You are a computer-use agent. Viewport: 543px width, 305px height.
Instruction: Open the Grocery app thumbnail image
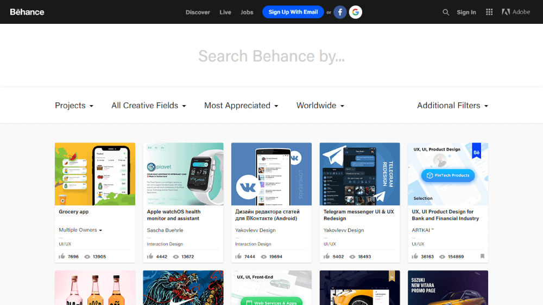95,174
